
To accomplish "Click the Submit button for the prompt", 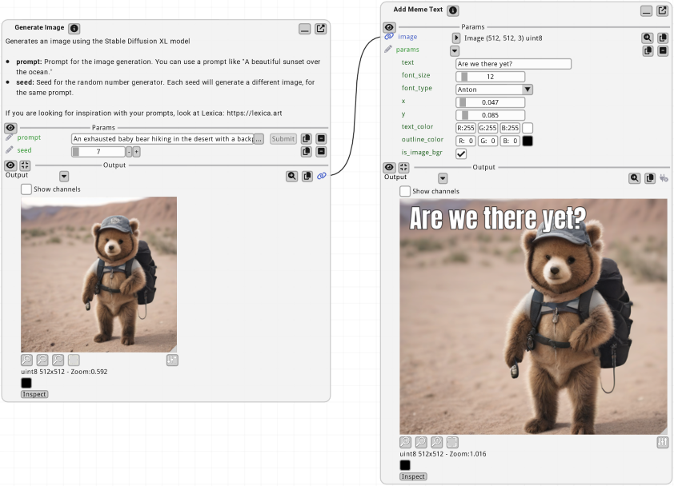I will (x=283, y=138).
